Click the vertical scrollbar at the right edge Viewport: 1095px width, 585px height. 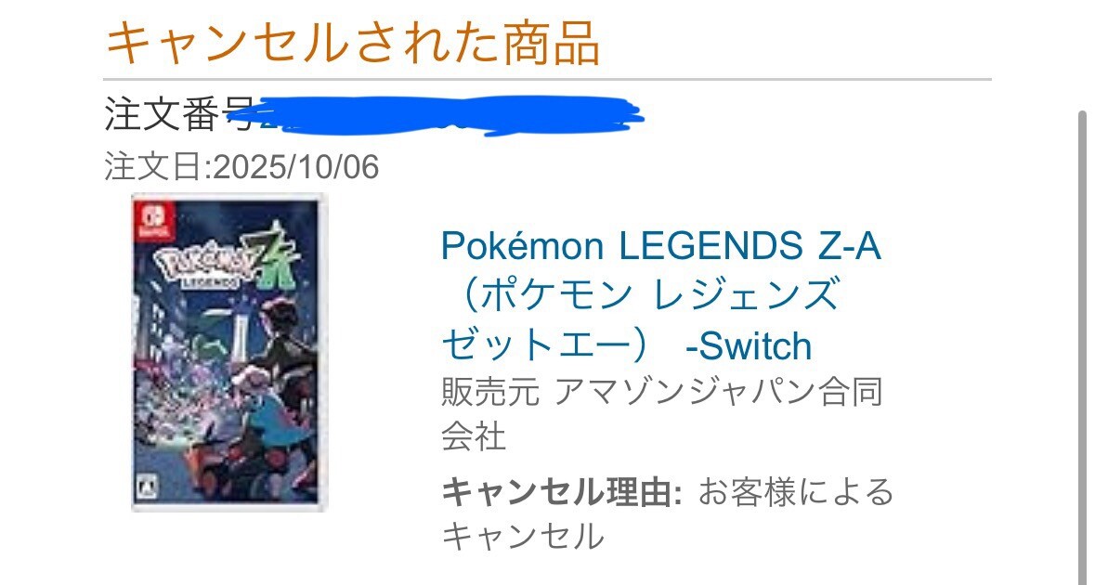click(1083, 347)
